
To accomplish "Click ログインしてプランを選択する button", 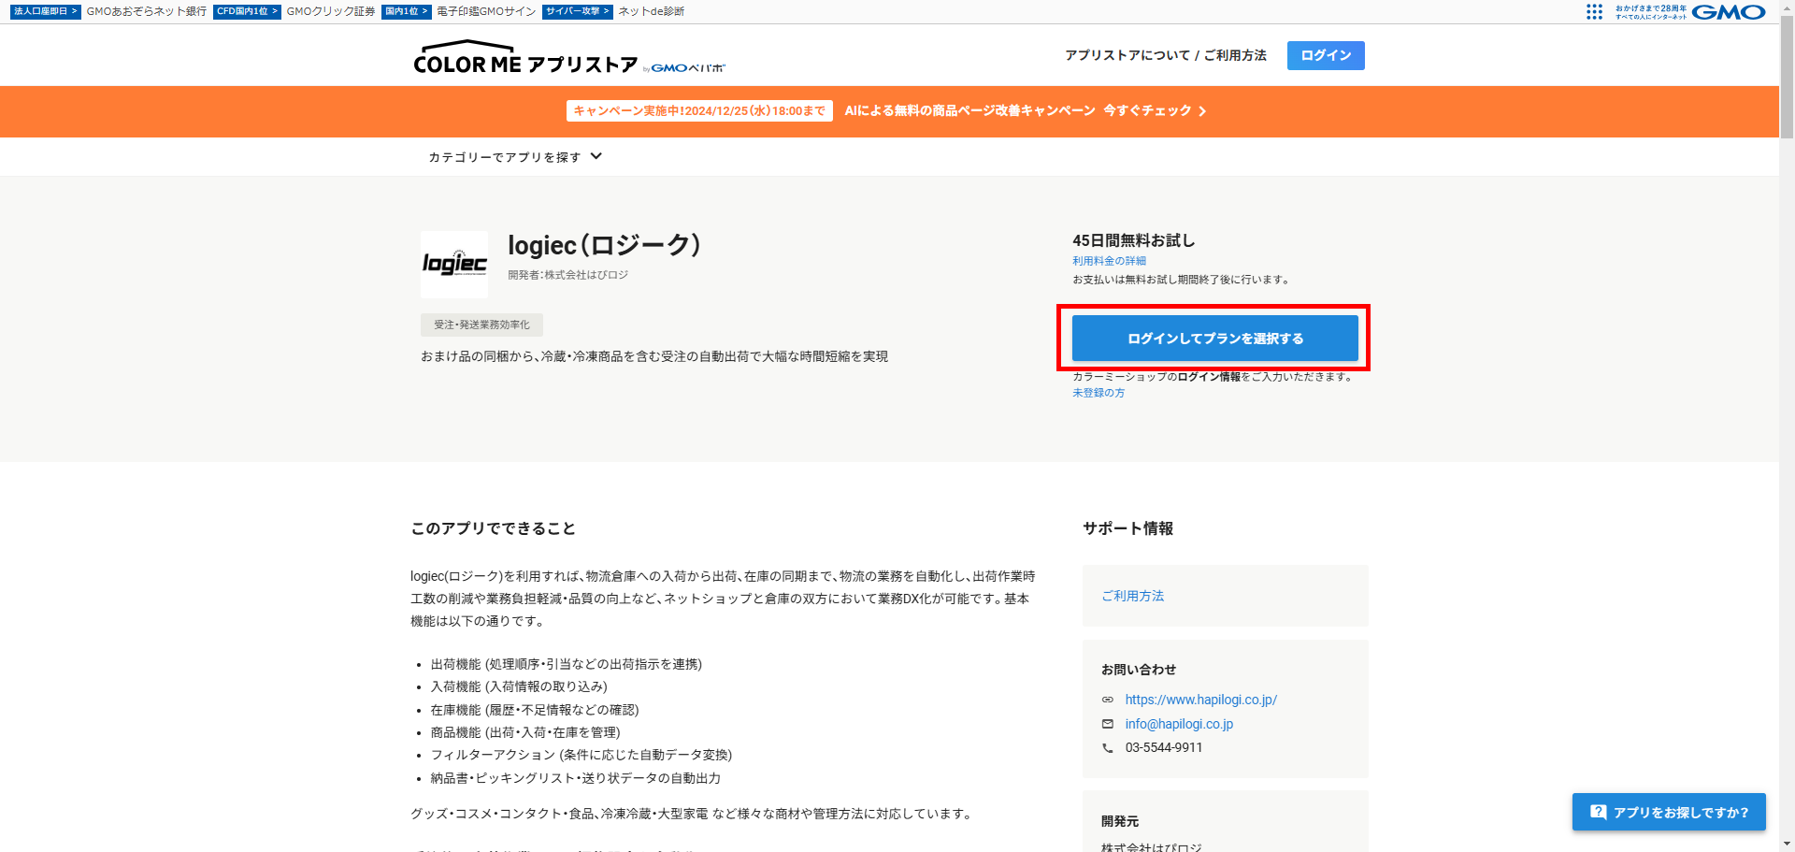I will [1214, 338].
